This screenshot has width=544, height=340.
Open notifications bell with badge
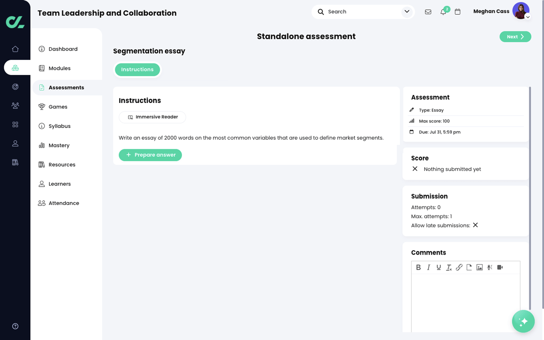pyautogui.click(x=443, y=12)
